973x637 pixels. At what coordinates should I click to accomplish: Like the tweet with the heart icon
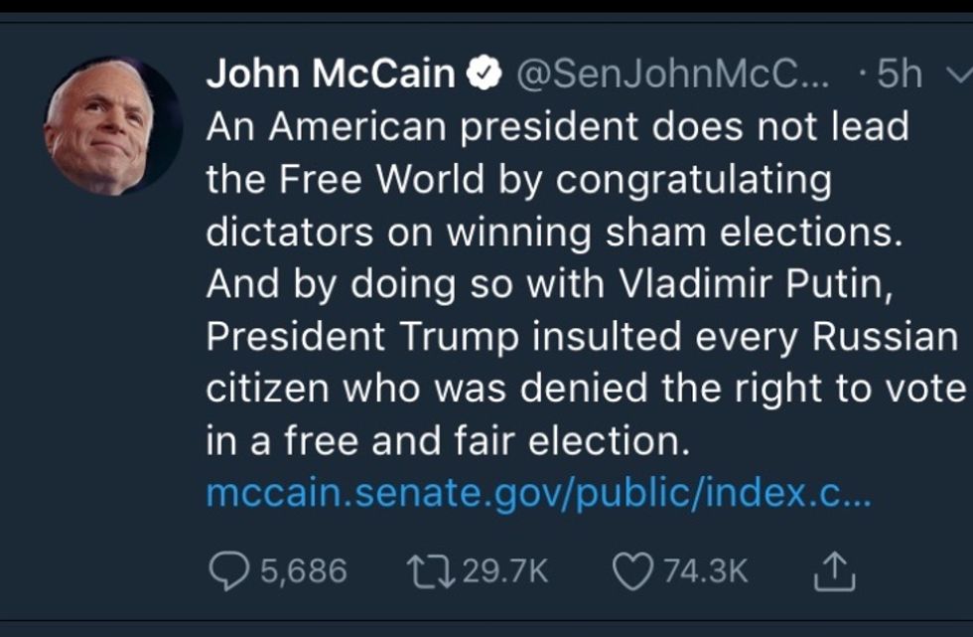coord(629,569)
